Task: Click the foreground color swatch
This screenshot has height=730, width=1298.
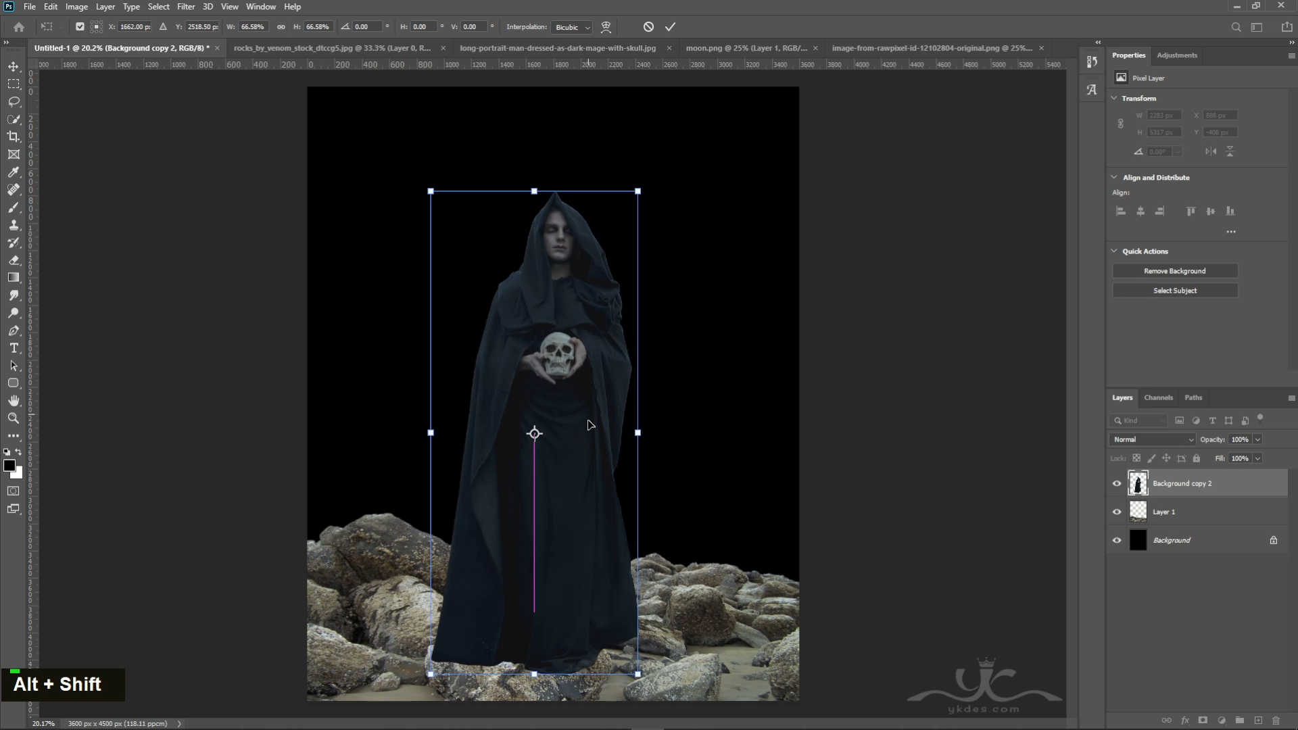Action: pyautogui.click(x=9, y=465)
